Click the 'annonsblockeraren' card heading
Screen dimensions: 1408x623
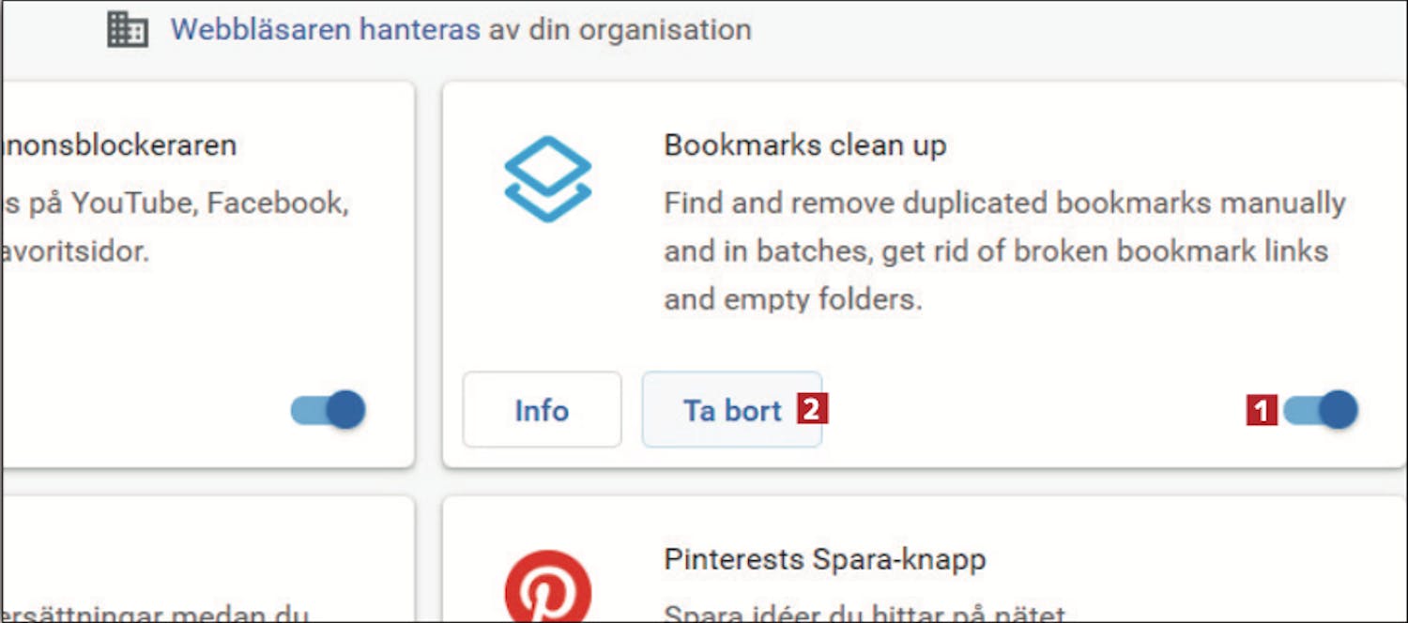point(119,145)
